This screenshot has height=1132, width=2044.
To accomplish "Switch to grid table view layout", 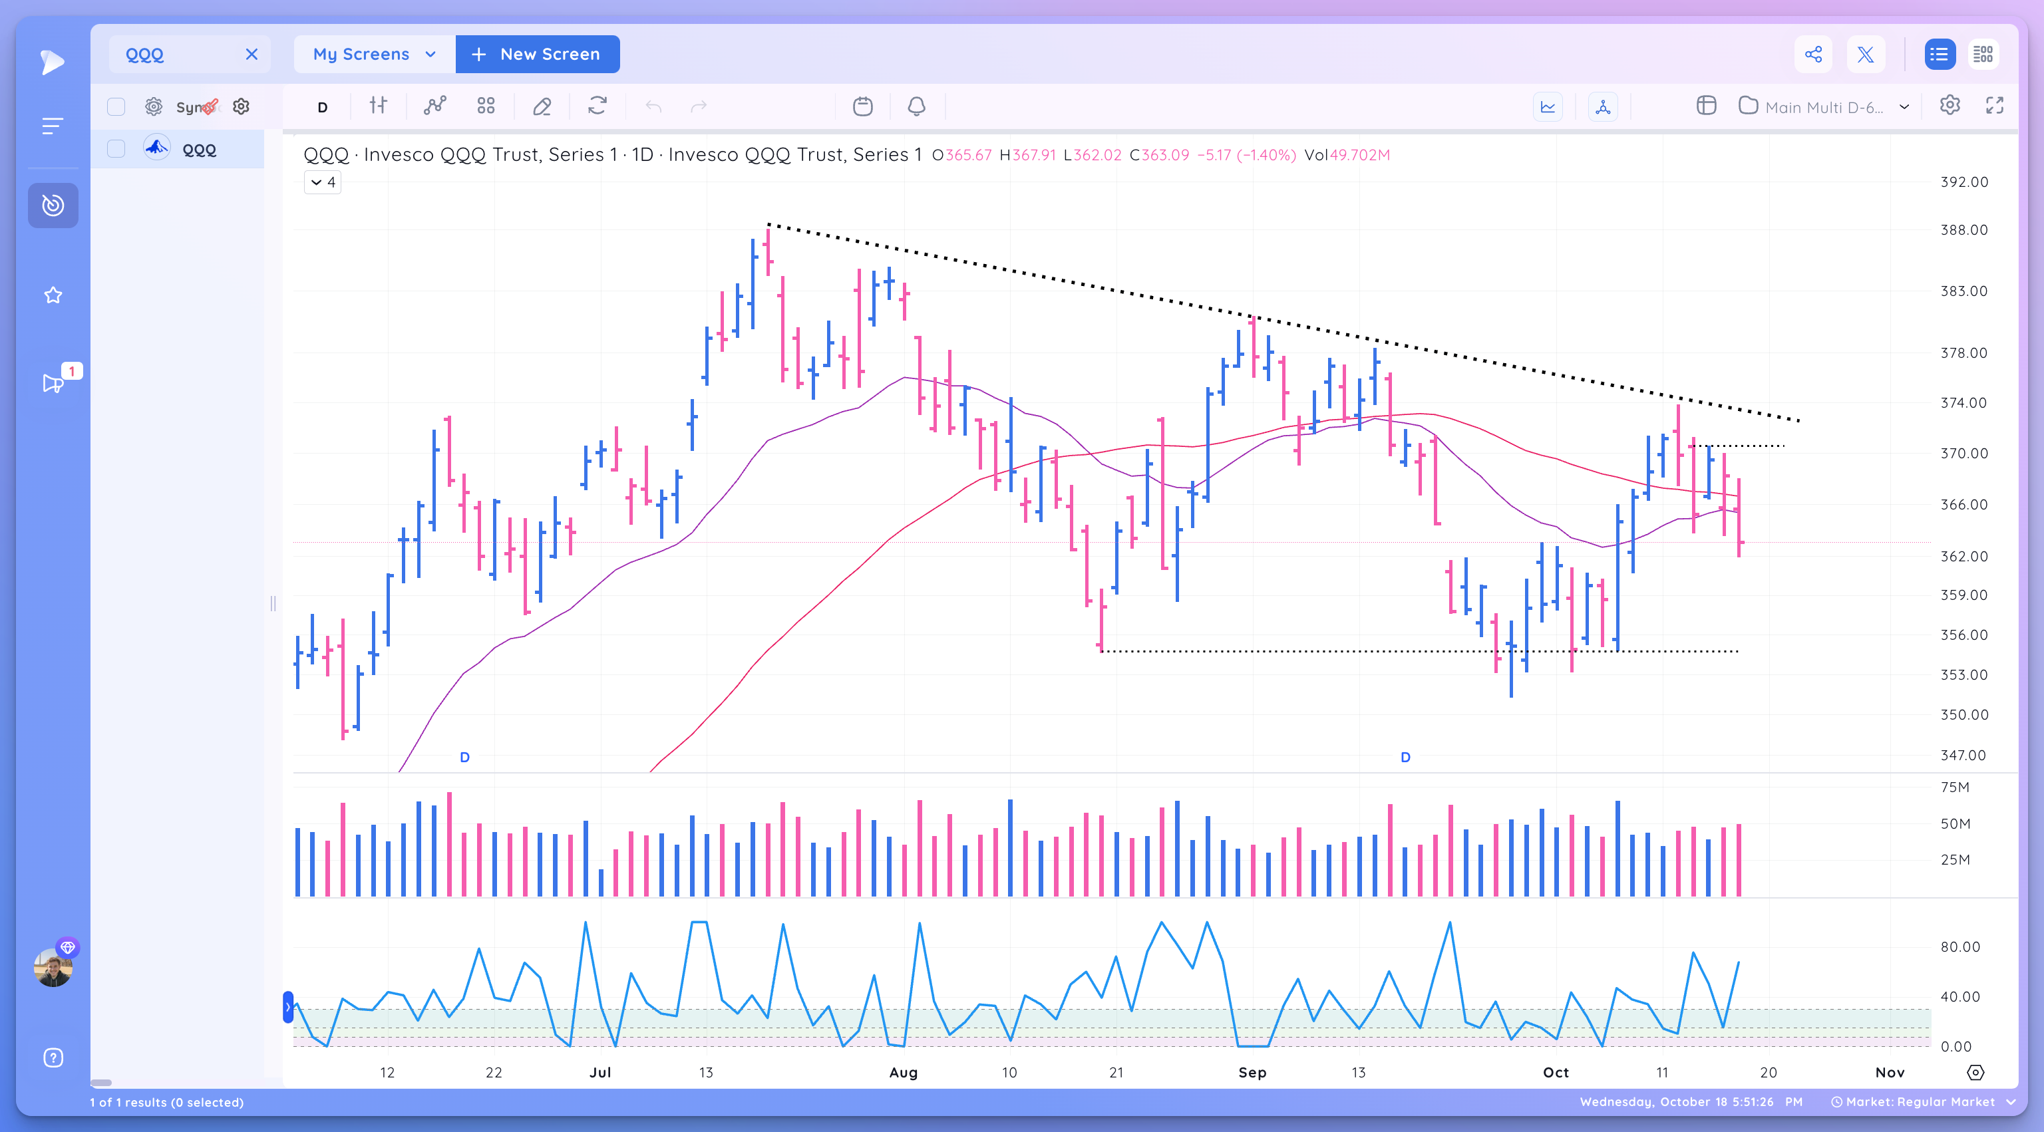I will 1983,54.
